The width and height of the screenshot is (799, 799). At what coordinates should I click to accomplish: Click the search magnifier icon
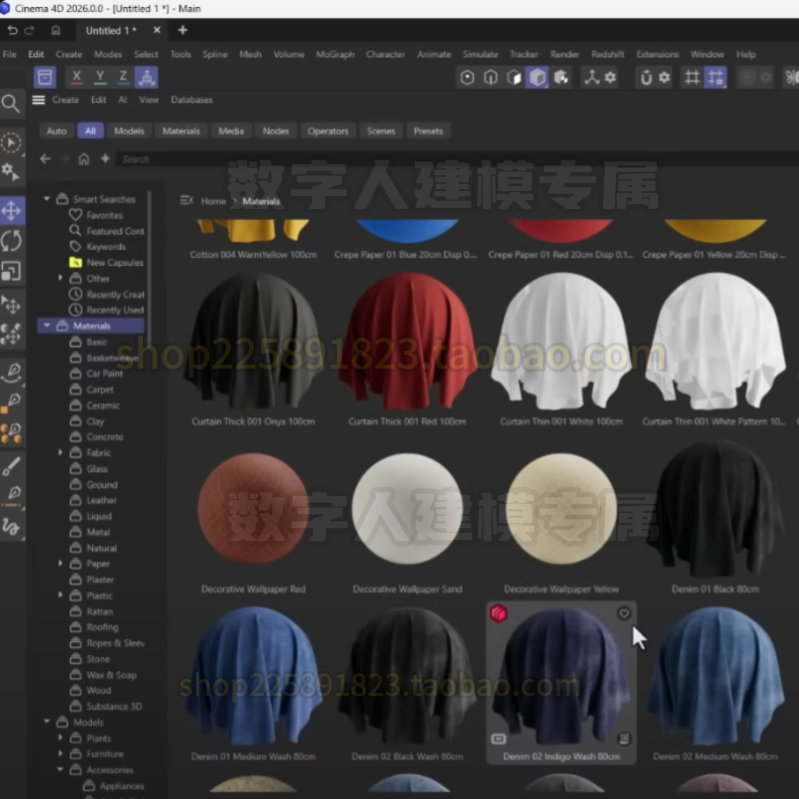tap(11, 104)
